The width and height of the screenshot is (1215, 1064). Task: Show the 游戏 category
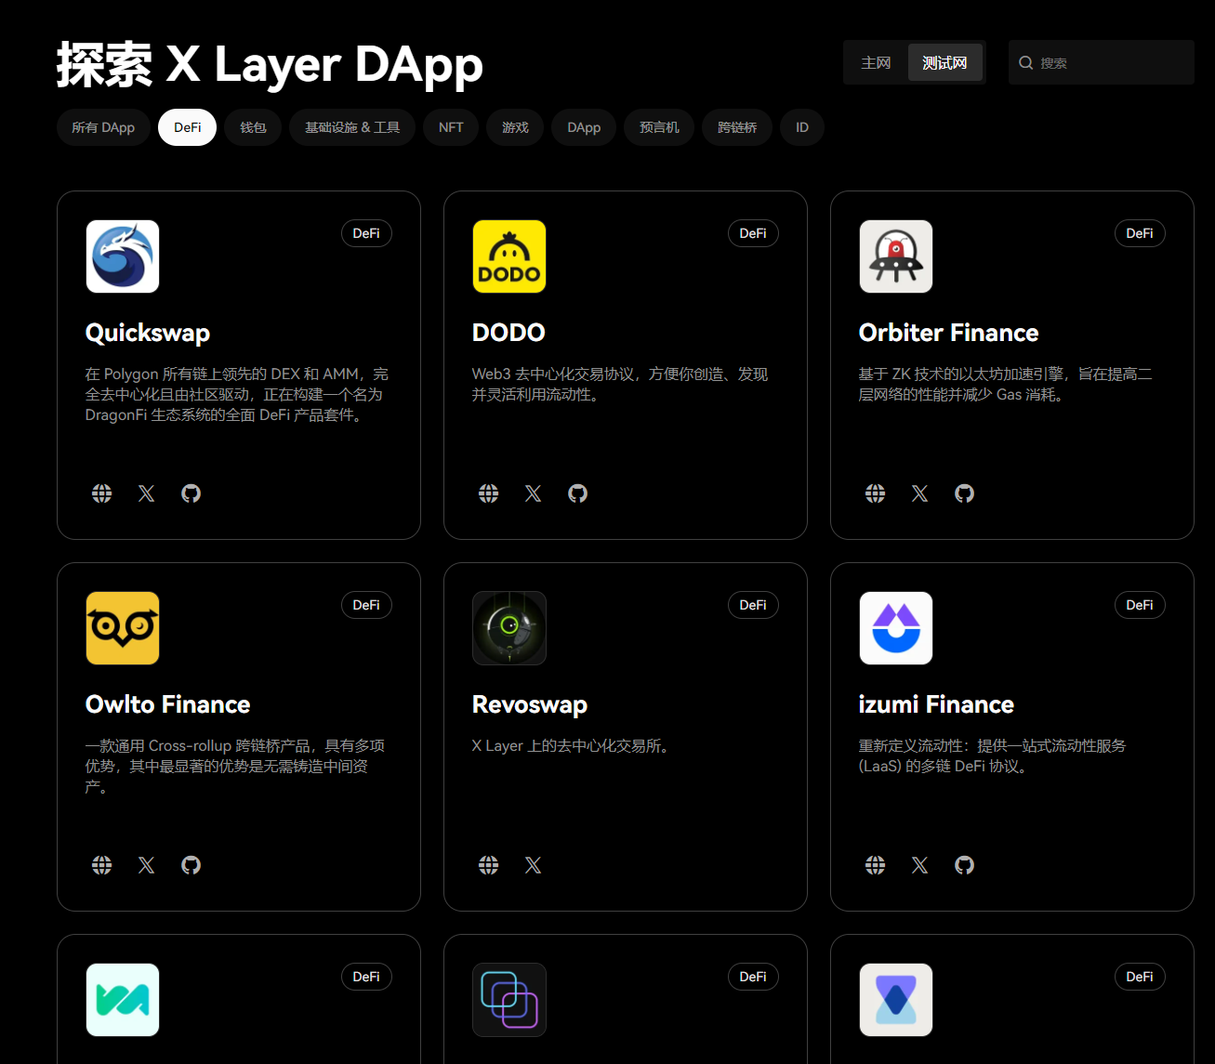pos(515,127)
